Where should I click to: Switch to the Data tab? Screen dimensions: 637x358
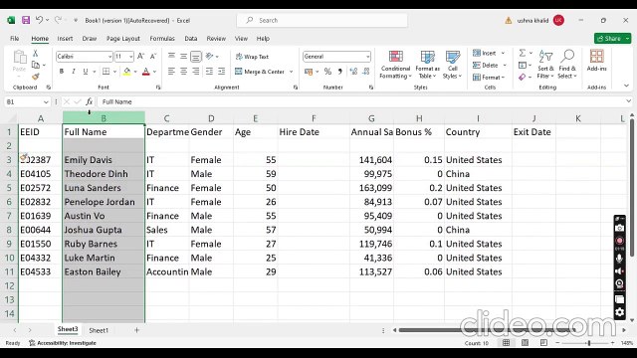pyautogui.click(x=190, y=38)
